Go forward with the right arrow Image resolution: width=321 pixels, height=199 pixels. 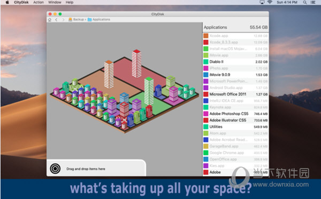(63, 20)
